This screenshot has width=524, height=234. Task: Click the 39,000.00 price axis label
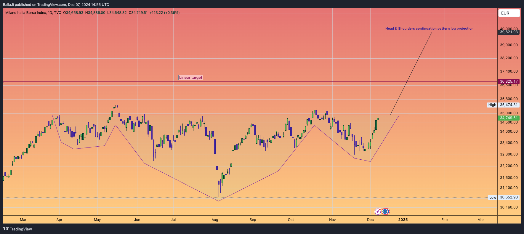click(x=509, y=45)
